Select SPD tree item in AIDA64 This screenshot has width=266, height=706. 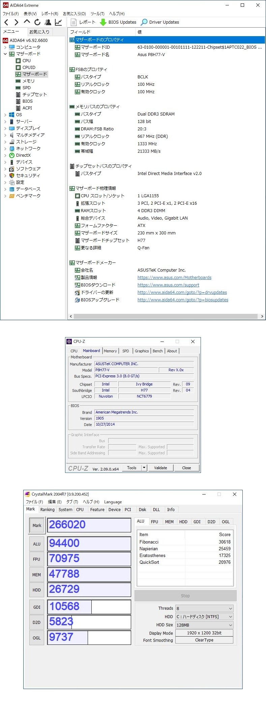click(26, 88)
